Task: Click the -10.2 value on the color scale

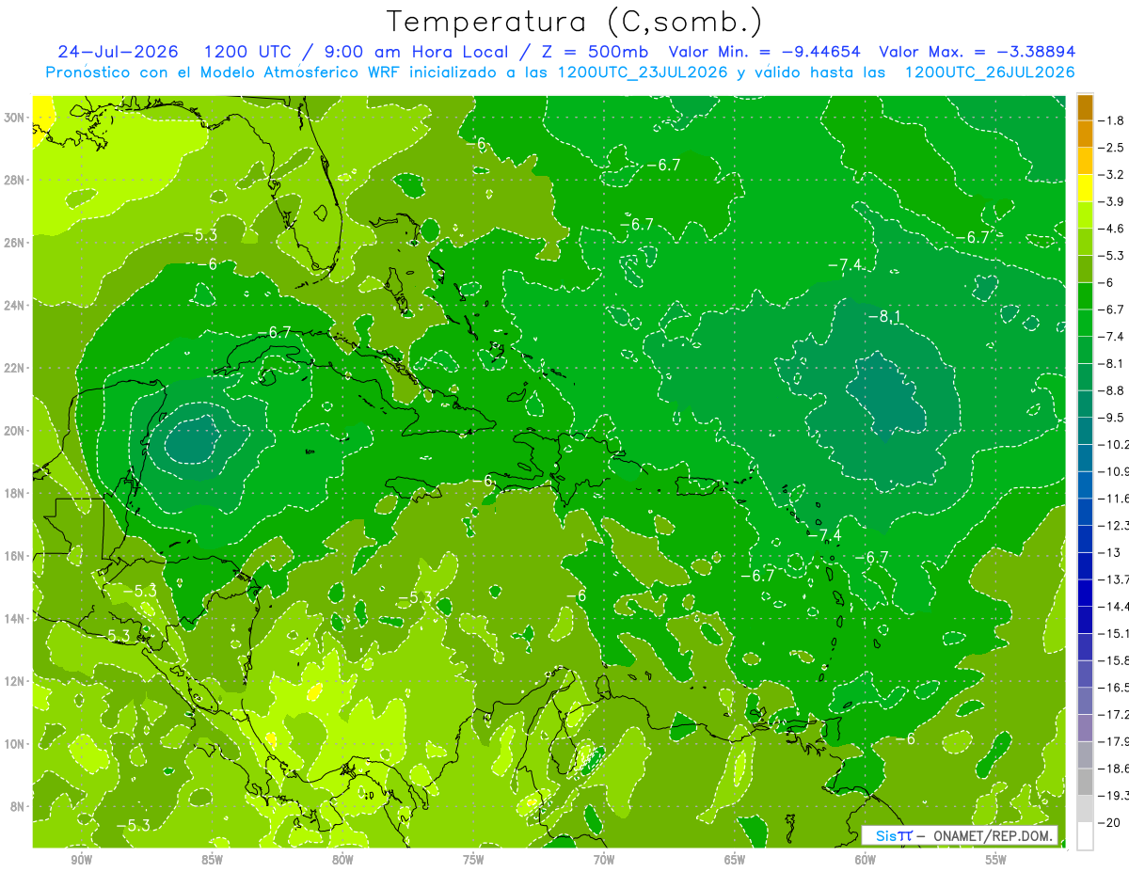Action: (x=1114, y=444)
